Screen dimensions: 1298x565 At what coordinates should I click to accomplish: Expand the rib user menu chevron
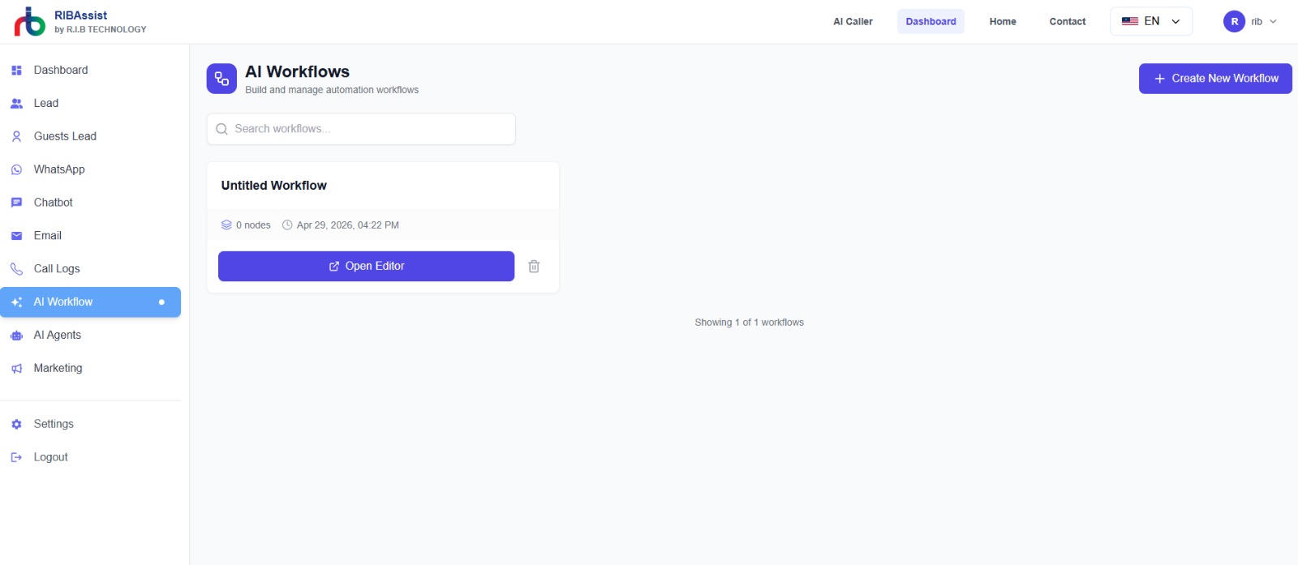click(1273, 22)
